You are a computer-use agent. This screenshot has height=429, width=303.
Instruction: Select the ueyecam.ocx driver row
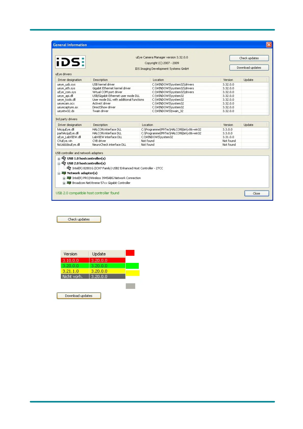[x=162, y=103]
